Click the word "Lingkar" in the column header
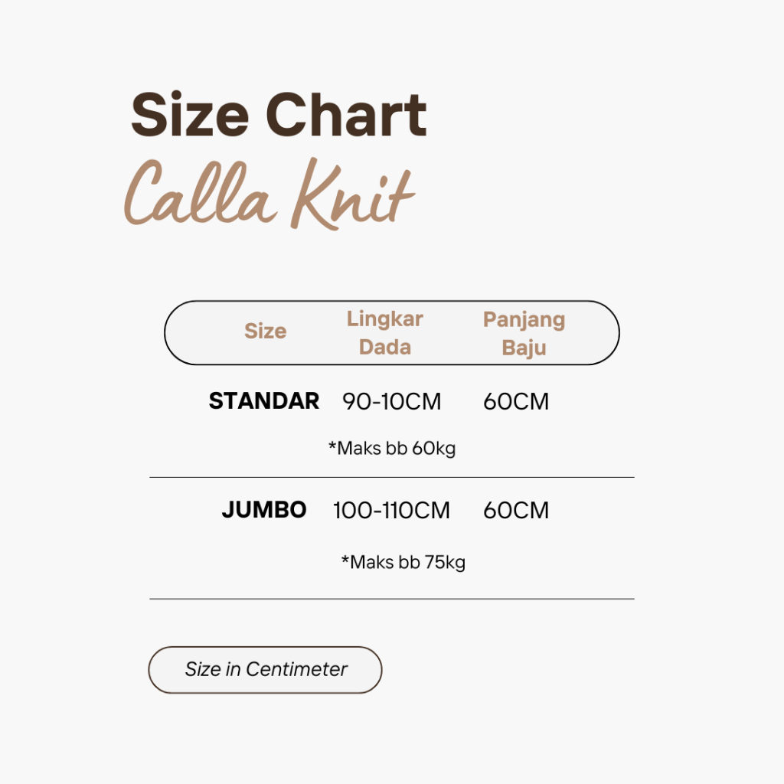Image resolution: width=784 pixels, height=784 pixels. 384,318
